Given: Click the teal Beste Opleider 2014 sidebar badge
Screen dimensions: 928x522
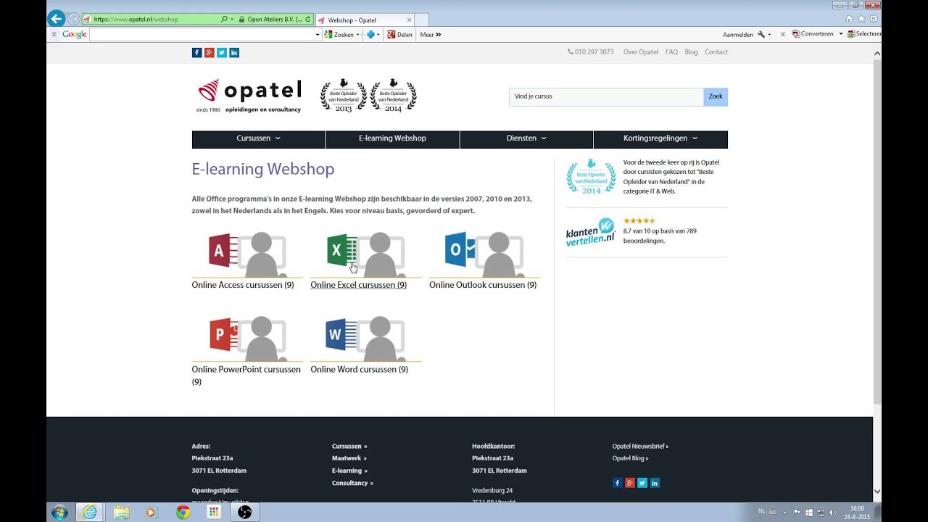Looking at the screenshot, I should 591,176.
